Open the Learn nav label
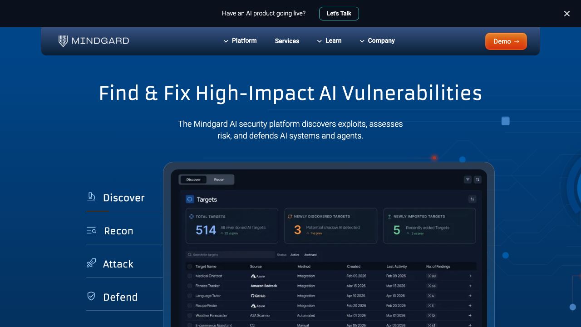This screenshot has width=581, height=327. (x=333, y=40)
